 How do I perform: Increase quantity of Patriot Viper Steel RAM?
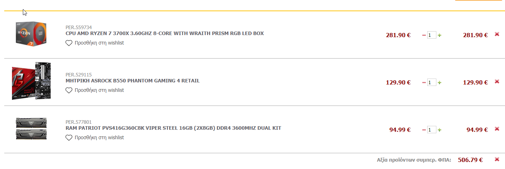click(440, 130)
